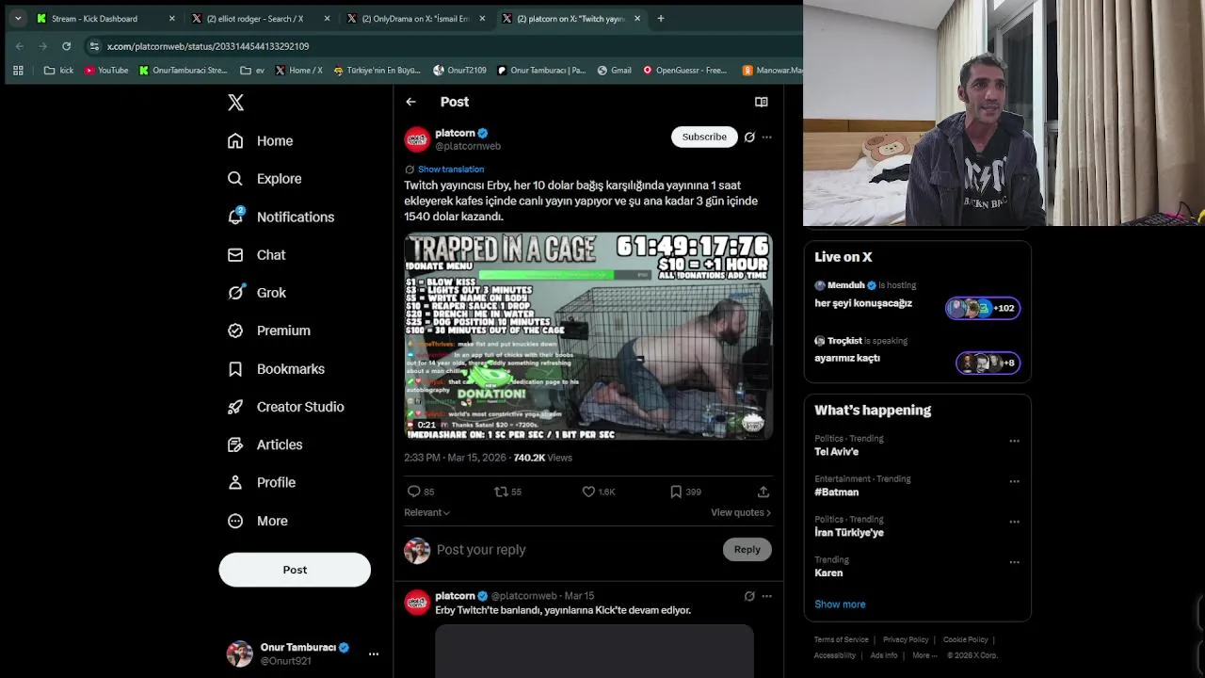Screen dimensions: 1205x678
Task: Click View quotes link
Action: [741, 512]
